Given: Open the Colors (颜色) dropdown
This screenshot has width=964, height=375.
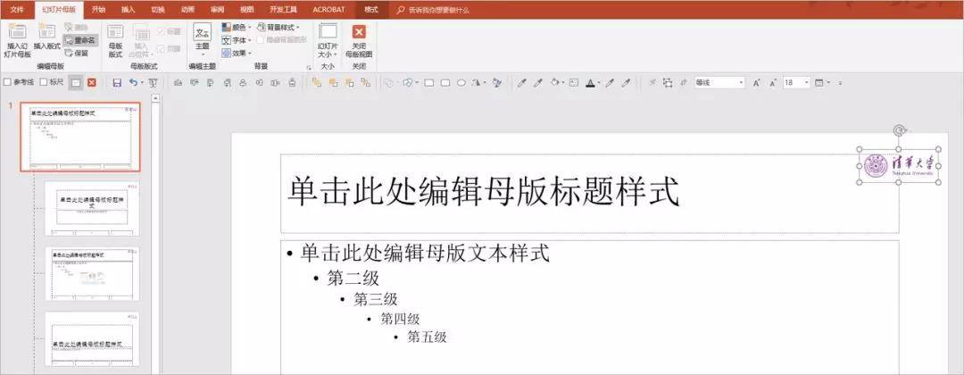Looking at the screenshot, I should tap(236, 27).
